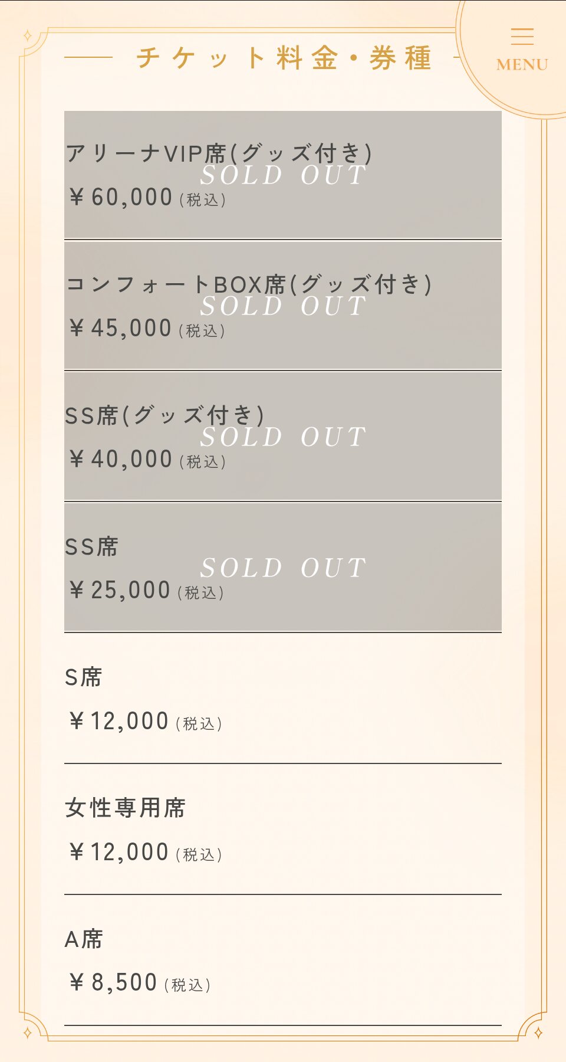566x1062 pixels.
Task: Tap the MENU label text
Action: tap(522, 65)
